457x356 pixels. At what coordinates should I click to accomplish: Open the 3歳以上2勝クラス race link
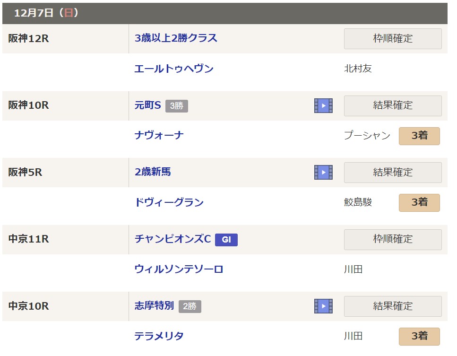pos(176,38)
